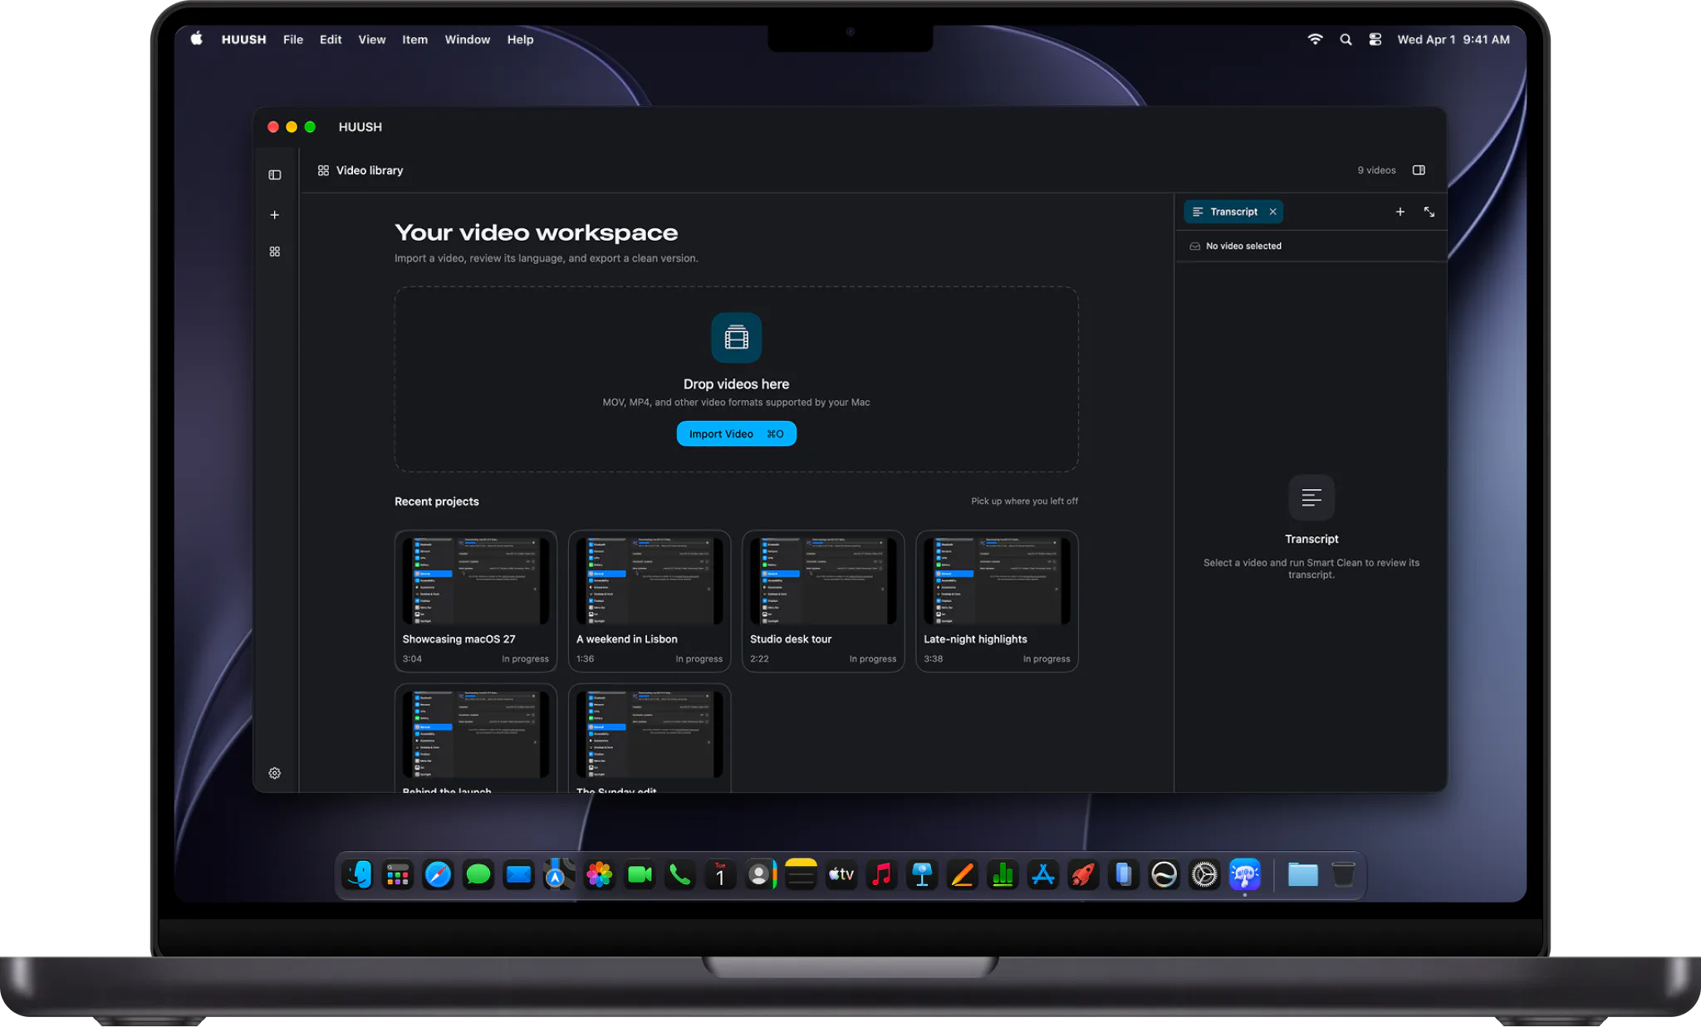Image resolution: width=1701 pixels, height=1027 pixels.
Task: Open A weekend in Lisbon project
Action: point(650,601)
